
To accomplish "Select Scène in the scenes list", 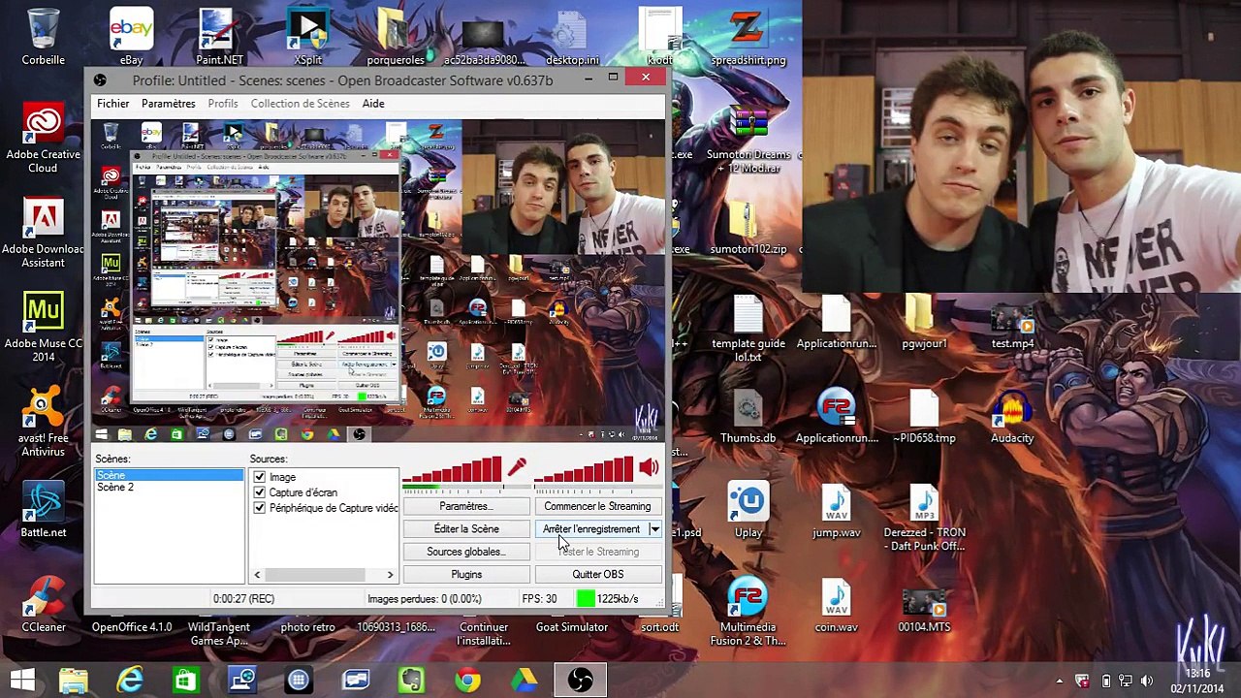I will click(169, 475).
